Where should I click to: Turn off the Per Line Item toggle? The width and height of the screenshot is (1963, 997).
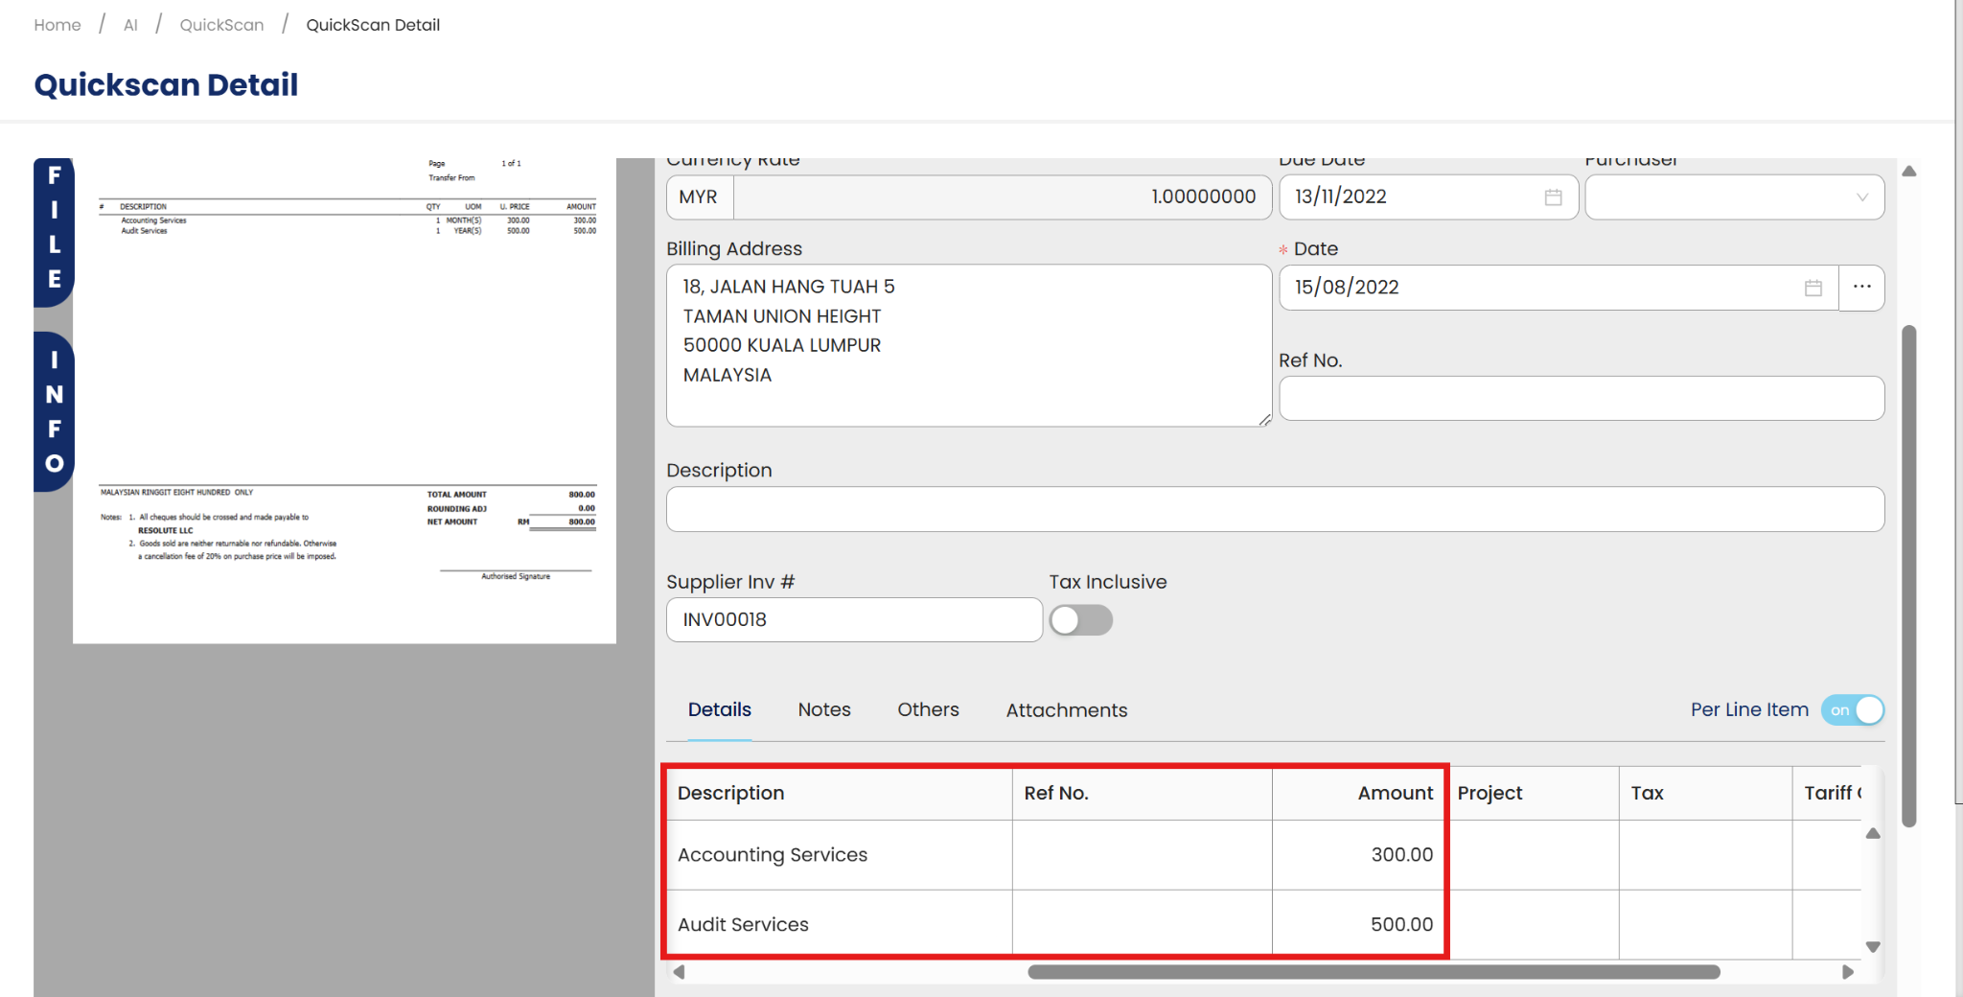coord(1852,710)
